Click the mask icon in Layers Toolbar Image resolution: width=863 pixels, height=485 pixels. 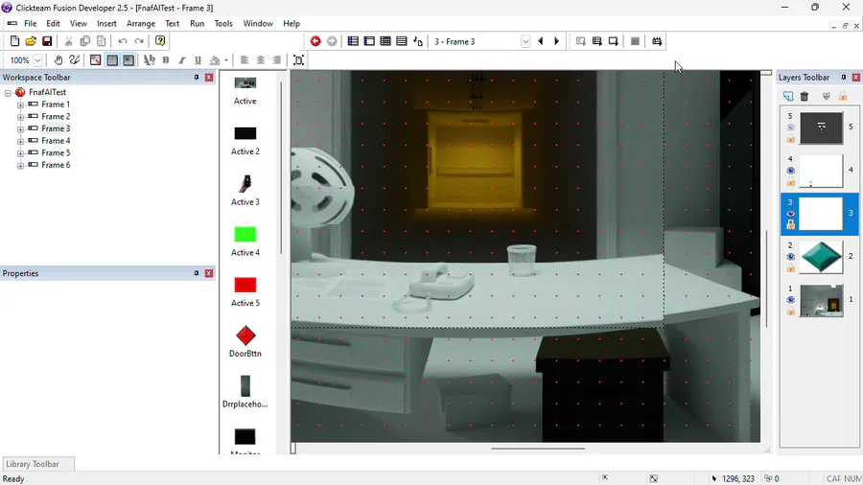tap(827, 96)
